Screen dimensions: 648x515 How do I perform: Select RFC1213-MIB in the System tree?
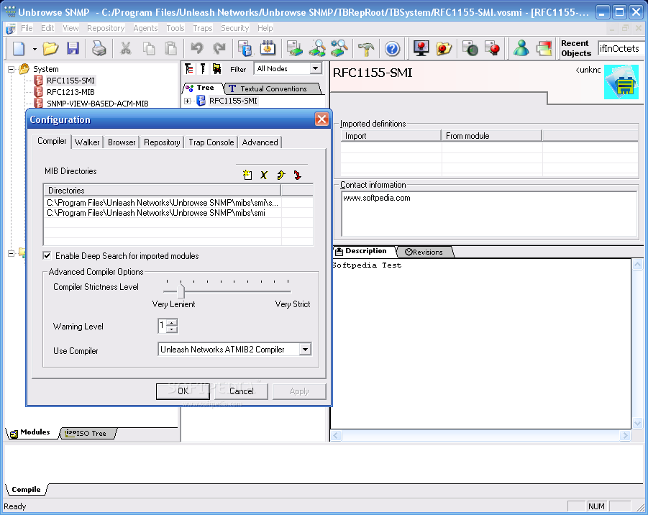[x=70, y=92]
